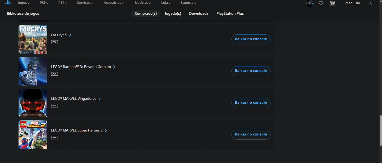382x163 pixels.
Task: Click the LEGO MARVEL Super Heroes 2 cover
Action: [x=33, y=135]
